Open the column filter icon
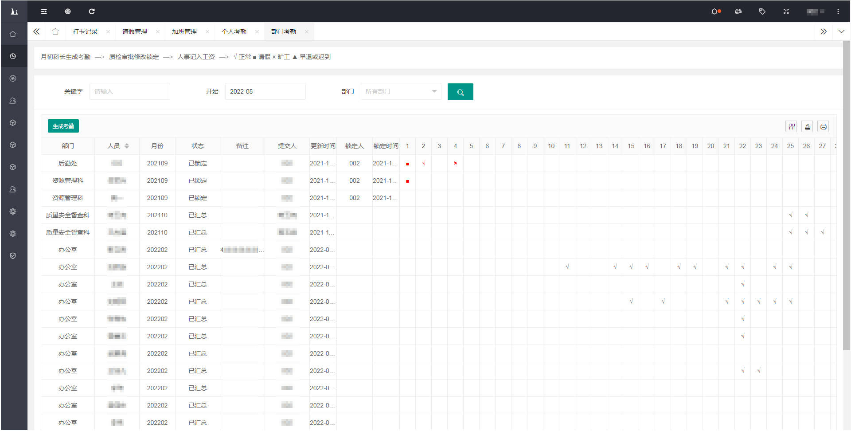This screenshot has height=431, width=851. [792, 127]
